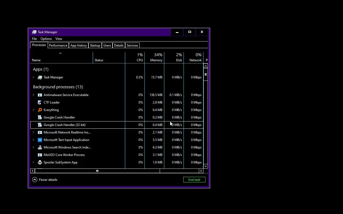Click the 0.3% CPU value
The width and height of the screenshot is (343, 214).
[x=139, y=77]
